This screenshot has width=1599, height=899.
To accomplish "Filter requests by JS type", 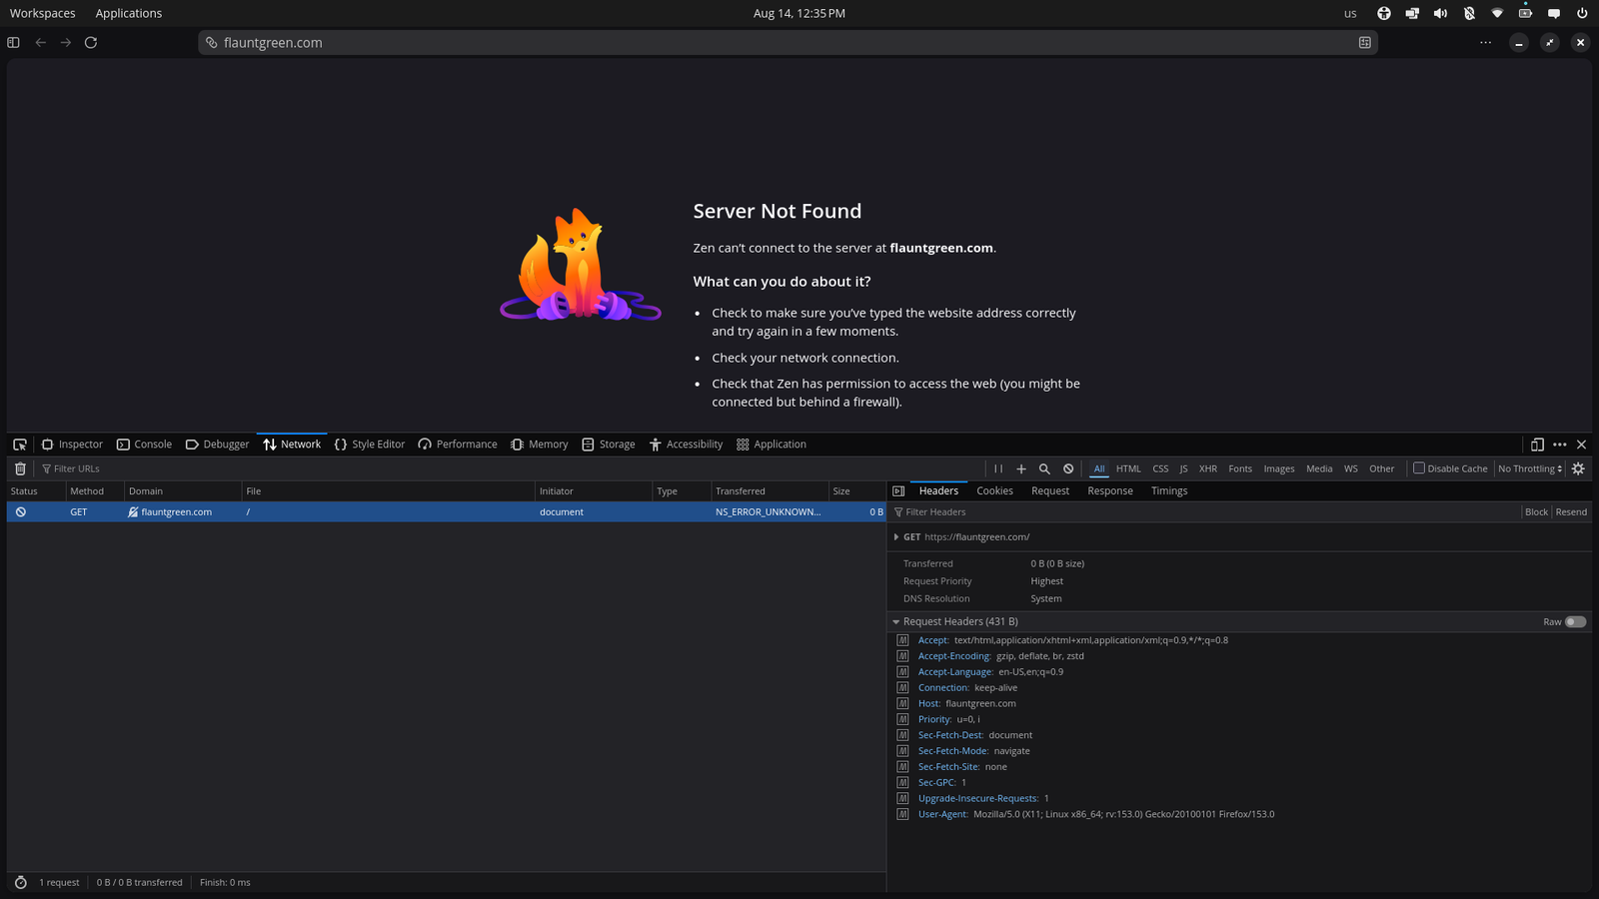I will [1183, 468].
